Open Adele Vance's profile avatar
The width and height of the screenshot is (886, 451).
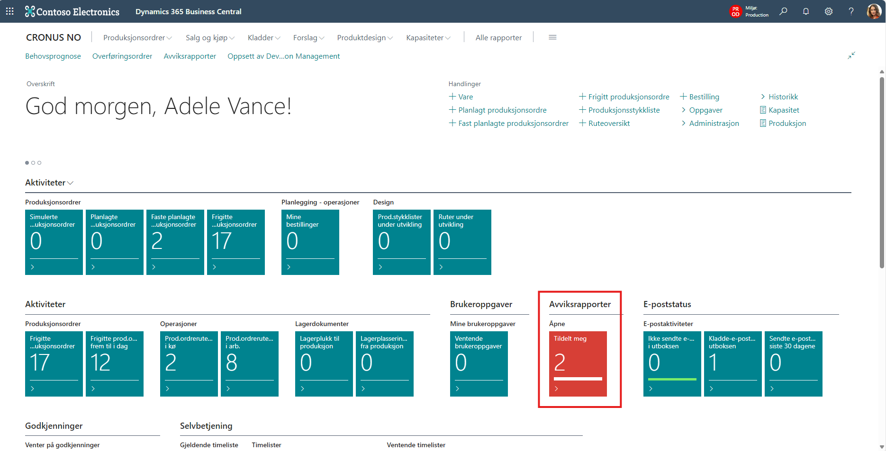tap(874, 11)
